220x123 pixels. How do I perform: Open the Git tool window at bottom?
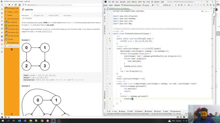(x=109, y=111)
